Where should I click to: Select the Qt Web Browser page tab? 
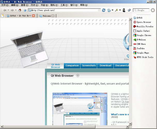click(x=56, y=66)
